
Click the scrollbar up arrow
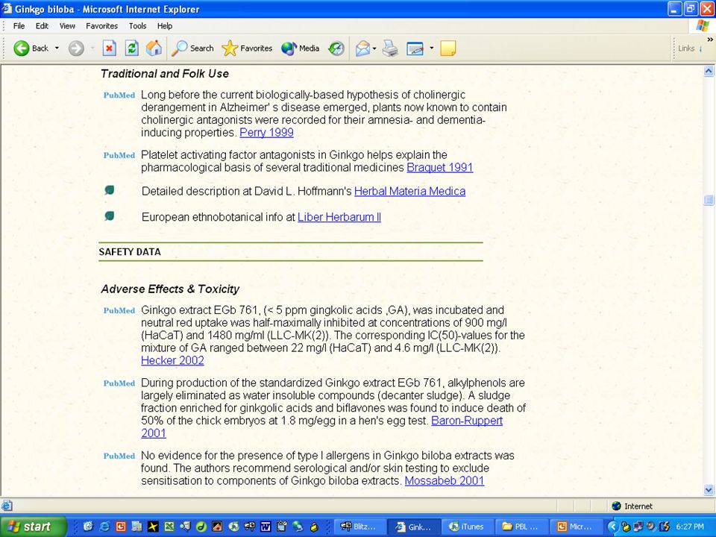(709, 71)
